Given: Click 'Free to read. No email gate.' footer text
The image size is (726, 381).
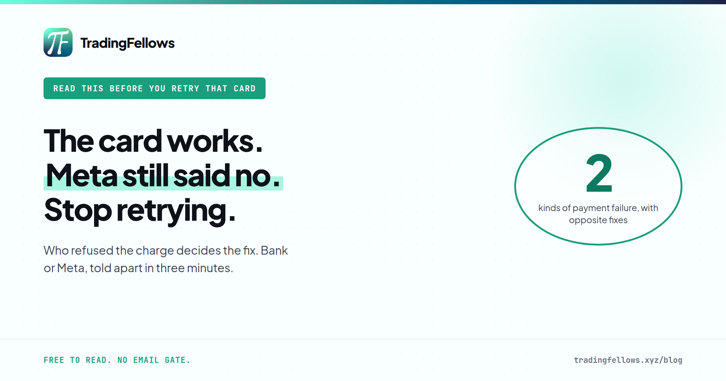Looking at the screenshot, I should tap(117, 360).
